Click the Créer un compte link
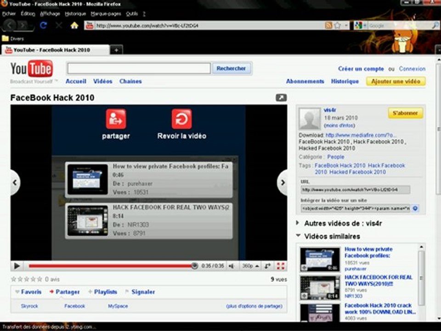The image size is (441, 331). click(361, 68)
